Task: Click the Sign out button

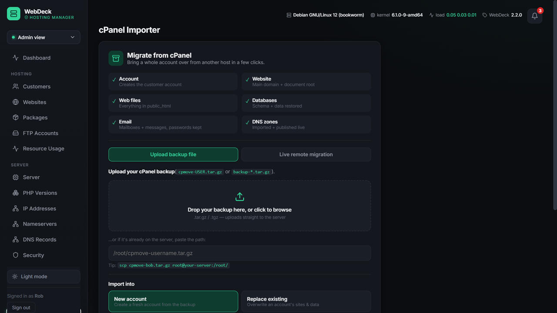Action: click(x=21, y=307)
